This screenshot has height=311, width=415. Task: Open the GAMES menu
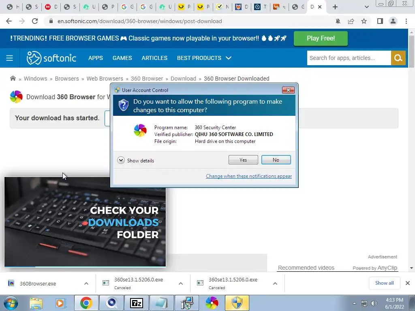122,58
